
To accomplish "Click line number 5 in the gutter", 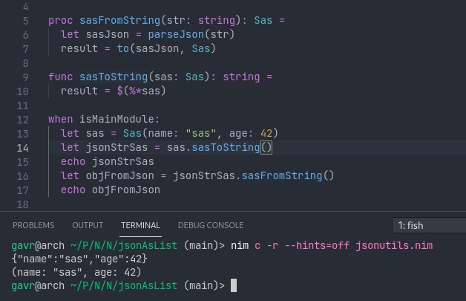I will tap(26, 21).
